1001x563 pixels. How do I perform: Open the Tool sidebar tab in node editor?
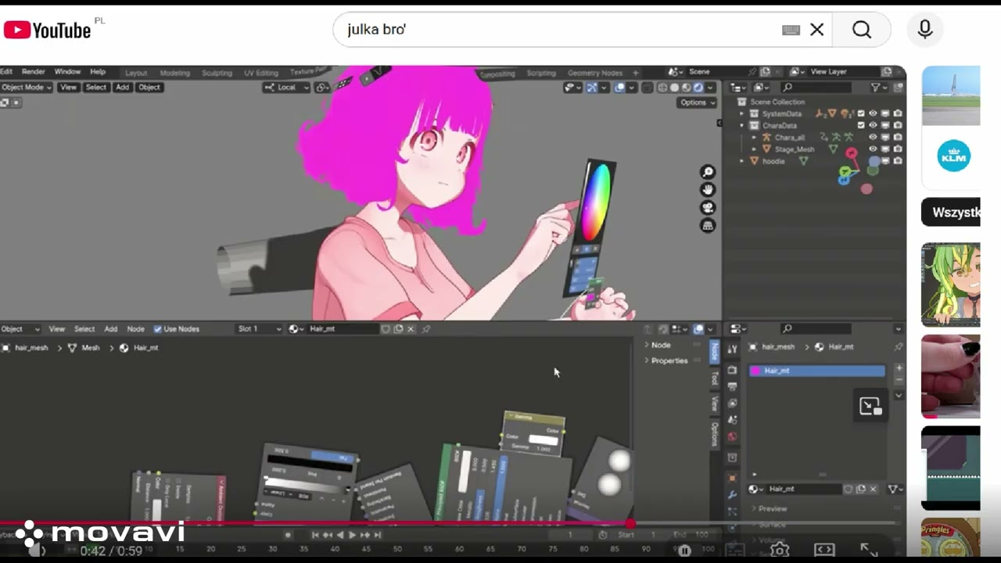pos(714,378)
